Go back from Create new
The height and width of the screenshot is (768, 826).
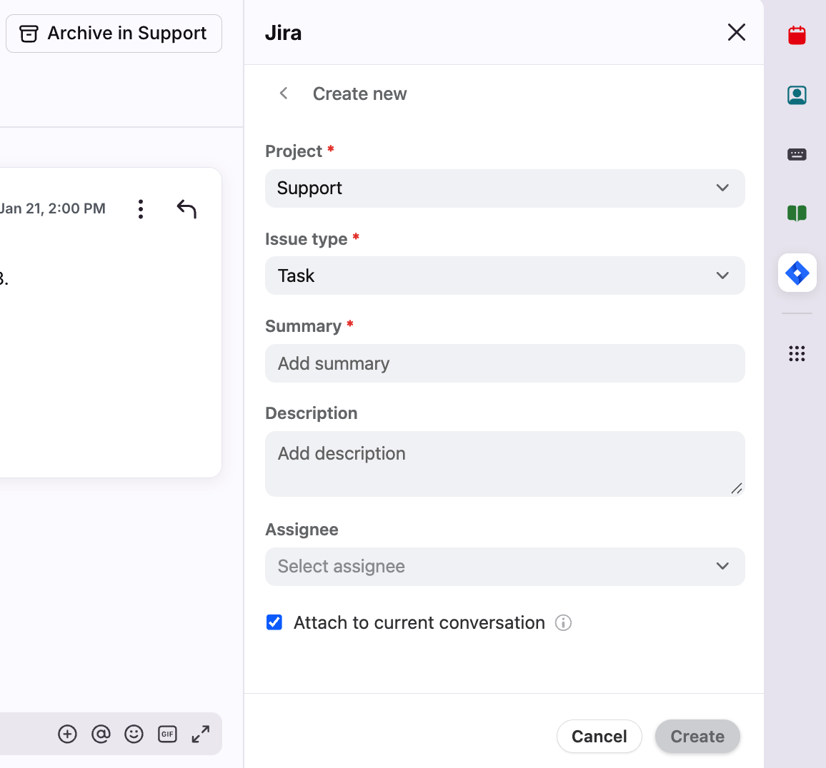click(x=284, y=94)
